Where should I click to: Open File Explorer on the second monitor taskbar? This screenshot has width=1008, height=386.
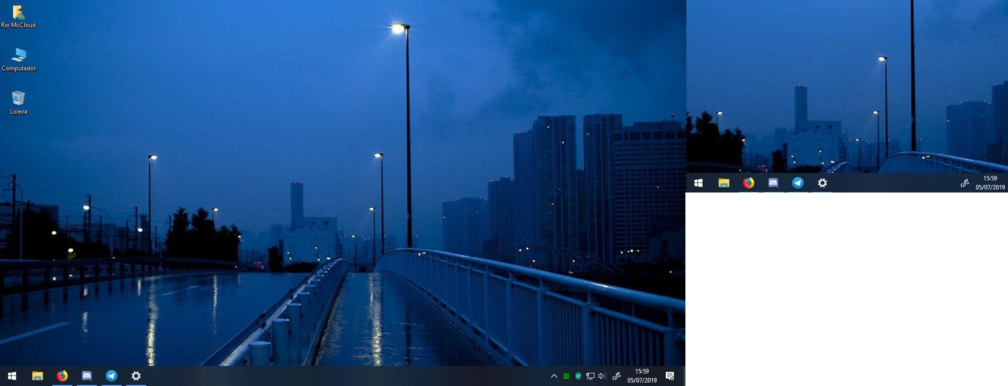coord(724,183)
